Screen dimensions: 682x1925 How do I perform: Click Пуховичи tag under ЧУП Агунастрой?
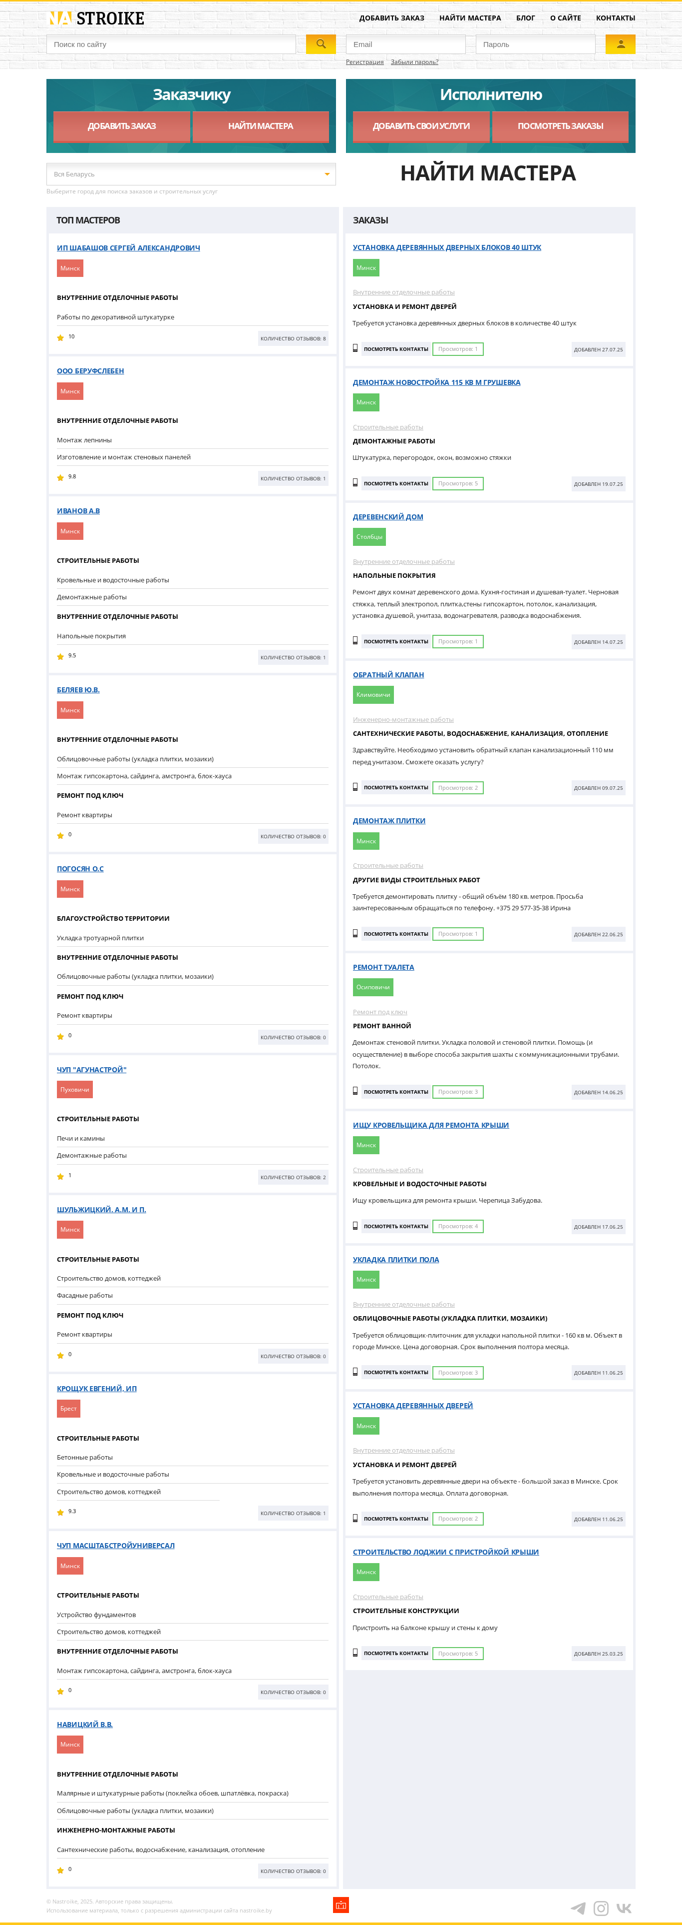click(74, 1090)
